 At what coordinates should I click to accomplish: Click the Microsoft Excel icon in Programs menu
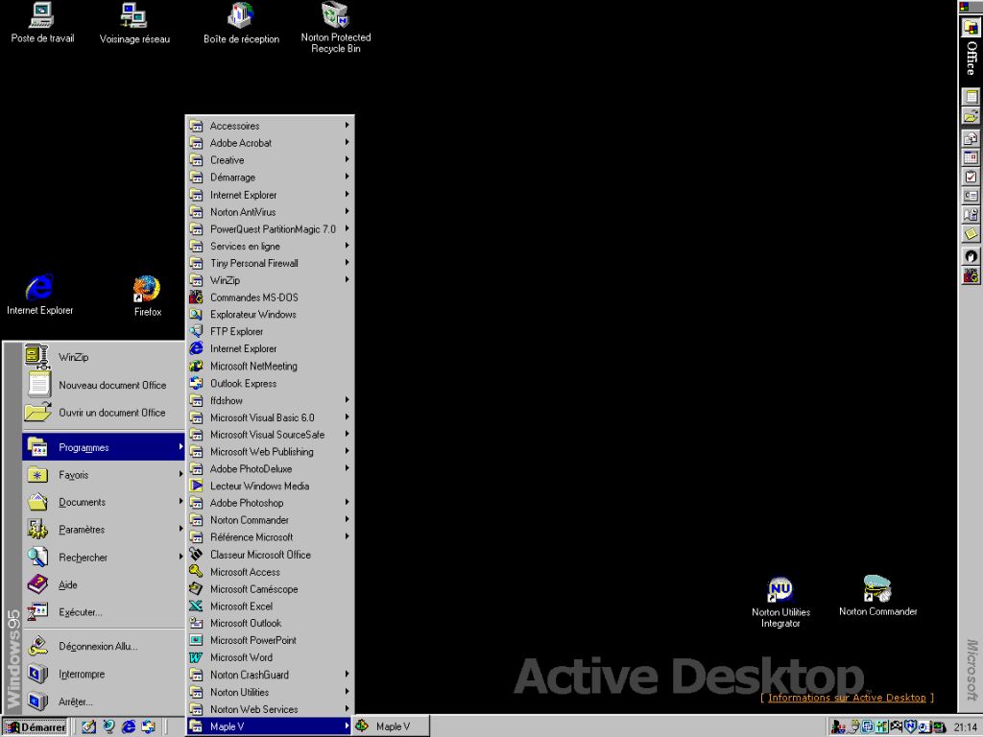point(196,606)
